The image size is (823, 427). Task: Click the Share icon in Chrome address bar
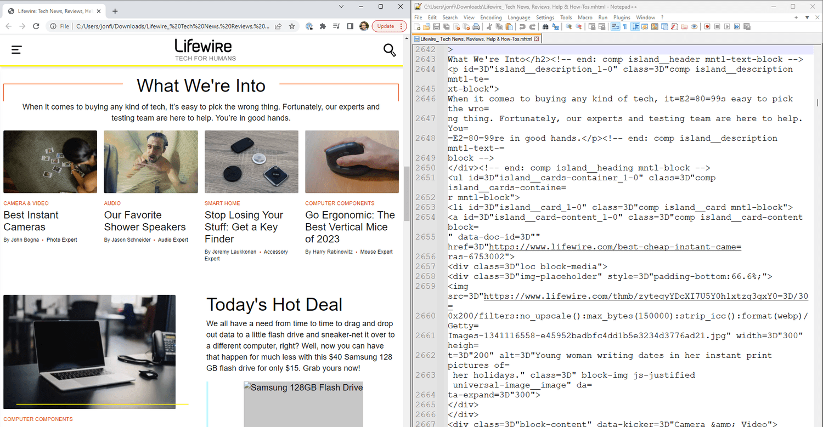click(278, 26)
